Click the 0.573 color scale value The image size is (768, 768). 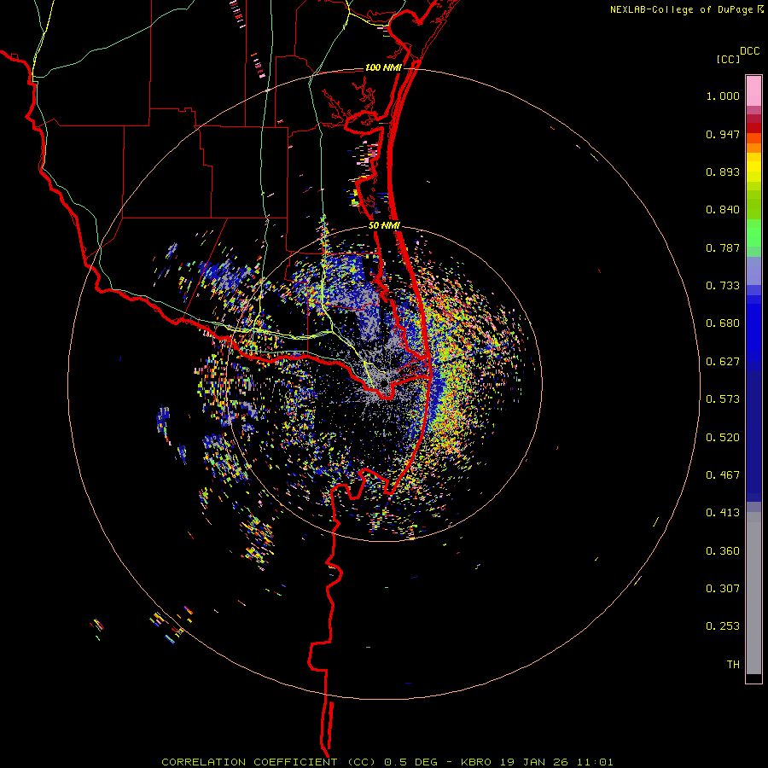pyautogui.click(x=723, y=399)
